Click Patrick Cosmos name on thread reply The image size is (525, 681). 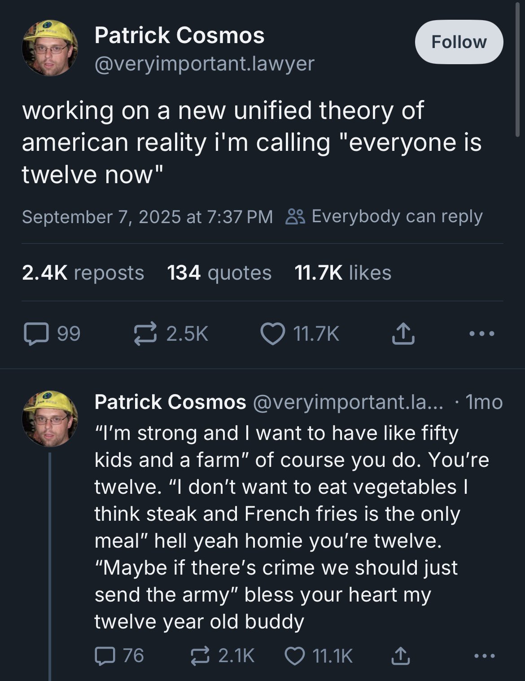(170, 402)
